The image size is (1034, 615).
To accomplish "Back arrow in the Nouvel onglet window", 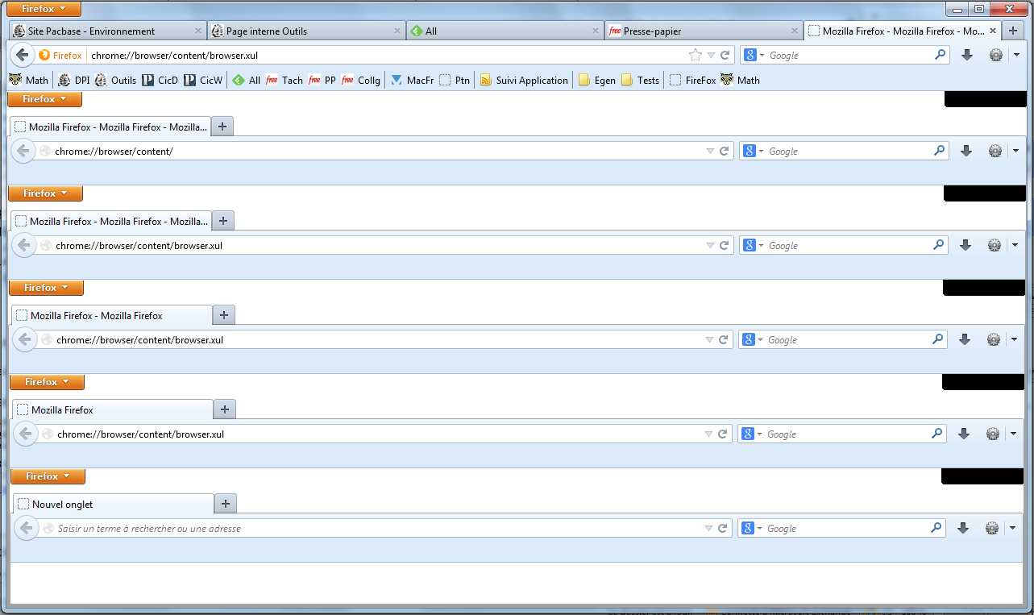I will pyautogui.click(x=27, y=528).
